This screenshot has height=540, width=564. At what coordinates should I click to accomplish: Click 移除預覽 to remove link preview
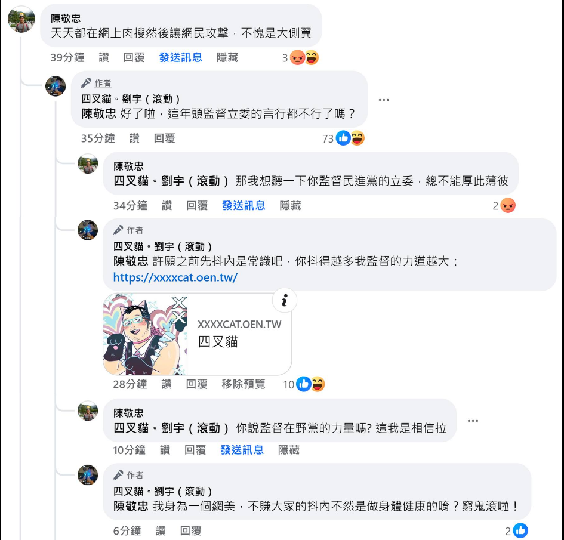243,384
